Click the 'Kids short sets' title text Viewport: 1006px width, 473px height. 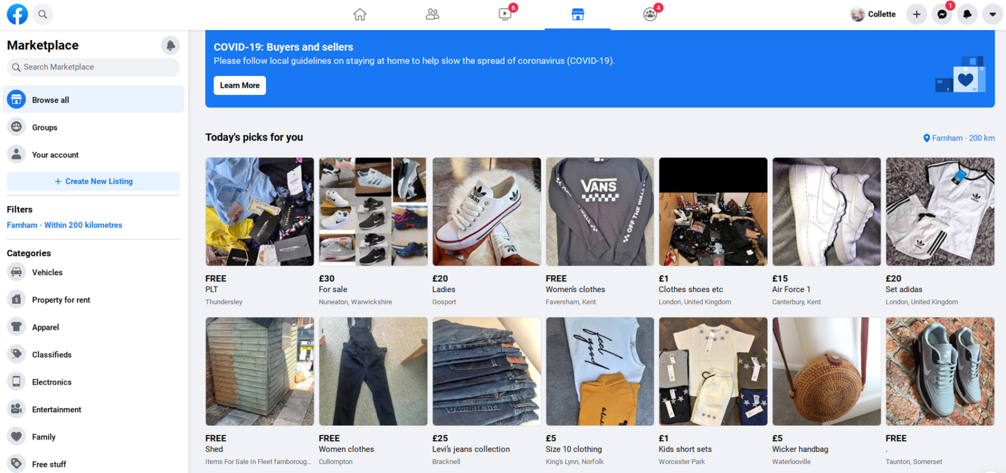tap(685, 449)
